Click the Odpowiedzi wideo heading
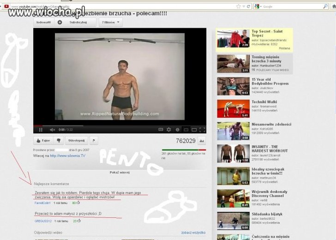Screen dimensions: 336x240 point(48,233)
